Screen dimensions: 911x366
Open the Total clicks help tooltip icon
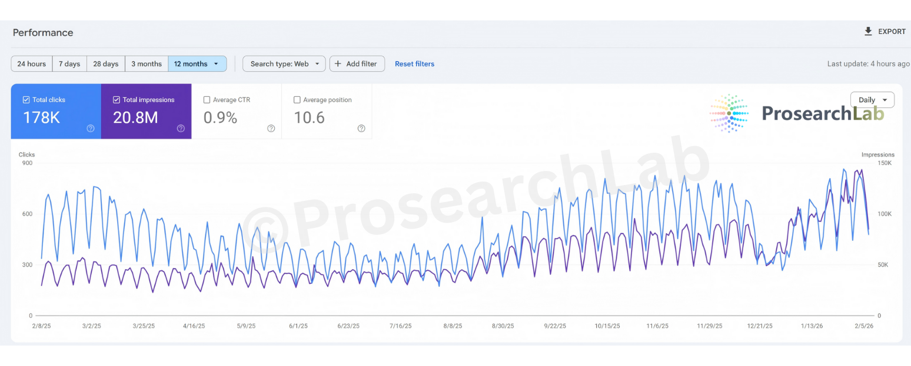coord(91,128)
